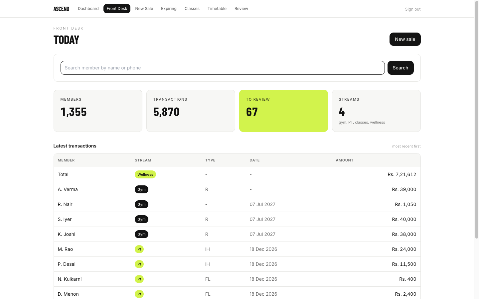This screenshot has width=479, height=299.
Task: Select member R. Nair
Action: [x=65, y=204]
